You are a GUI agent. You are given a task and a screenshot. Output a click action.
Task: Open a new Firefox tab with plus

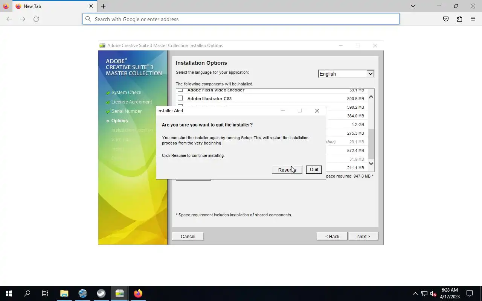pyautogui.click(x=103, y=6)
